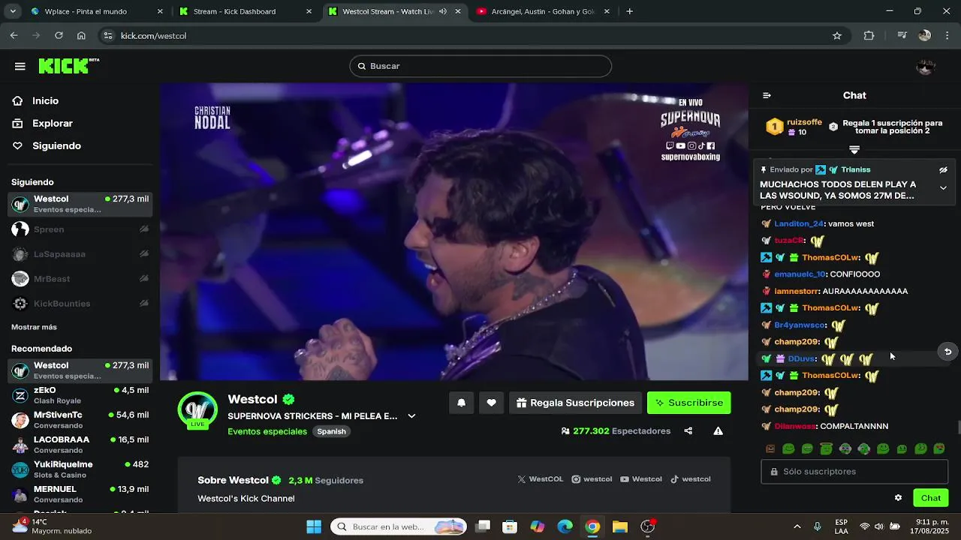Screen dimensions: 961x540
Task: Open the Westcol YouTube link
Action: (641, 479)
